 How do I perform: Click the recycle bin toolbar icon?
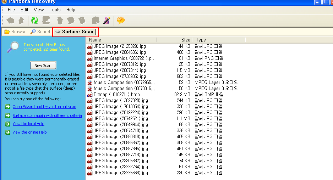coord(60,21)
